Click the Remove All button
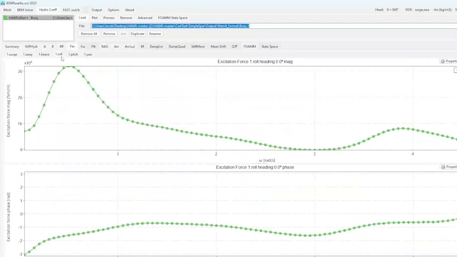This screenshot has width=457, height=257. [x=89, y=34]
